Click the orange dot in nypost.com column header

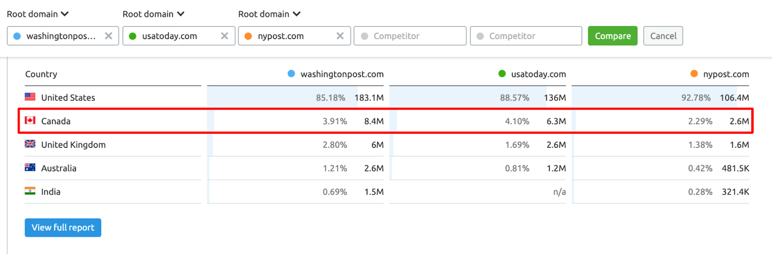tap(694, 74)
